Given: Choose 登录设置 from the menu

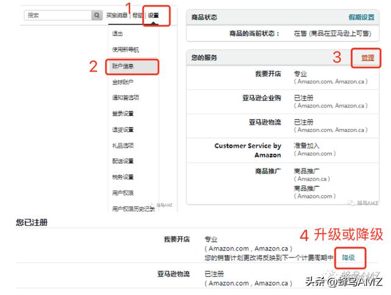Looking at the screenshot, I should click(x=123, y=114).
